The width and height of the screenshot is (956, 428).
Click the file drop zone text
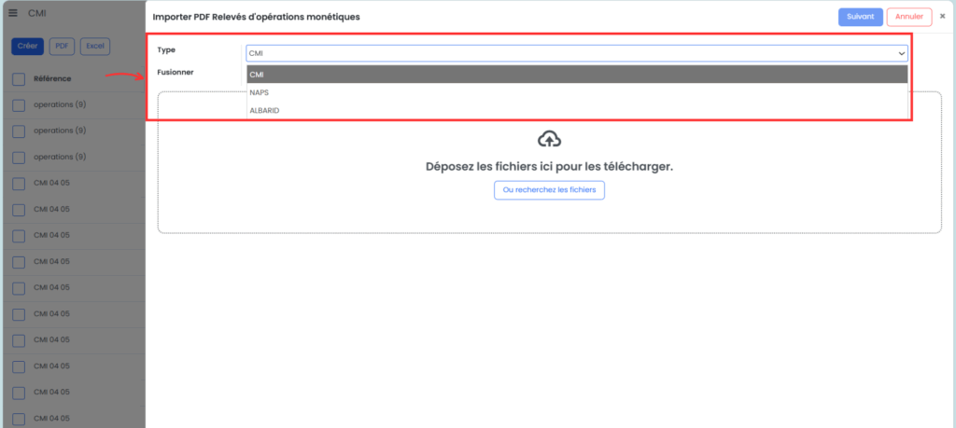click(x=549, y=166)
